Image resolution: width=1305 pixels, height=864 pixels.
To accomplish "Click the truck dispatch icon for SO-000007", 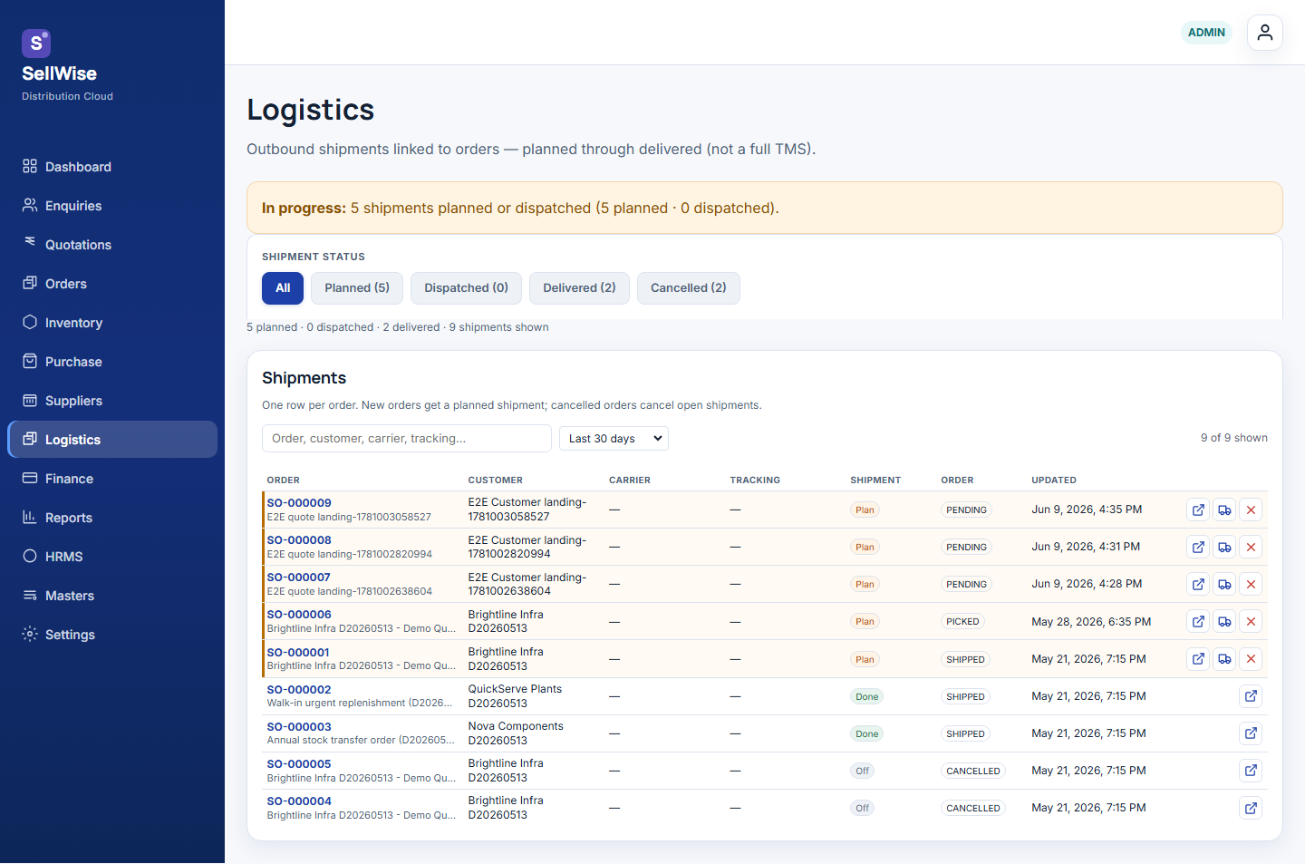I will pyautogui.click(x=1224, y=584).
